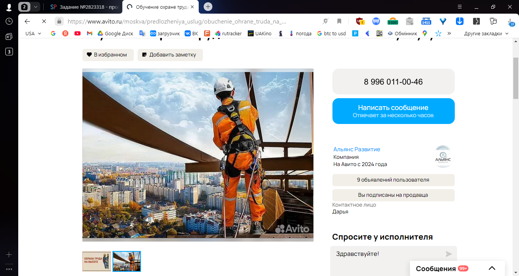This screenshot has width=519, height=276.
Task: Bookmark this page with the flag icon
Action: (x=339, y=21)
